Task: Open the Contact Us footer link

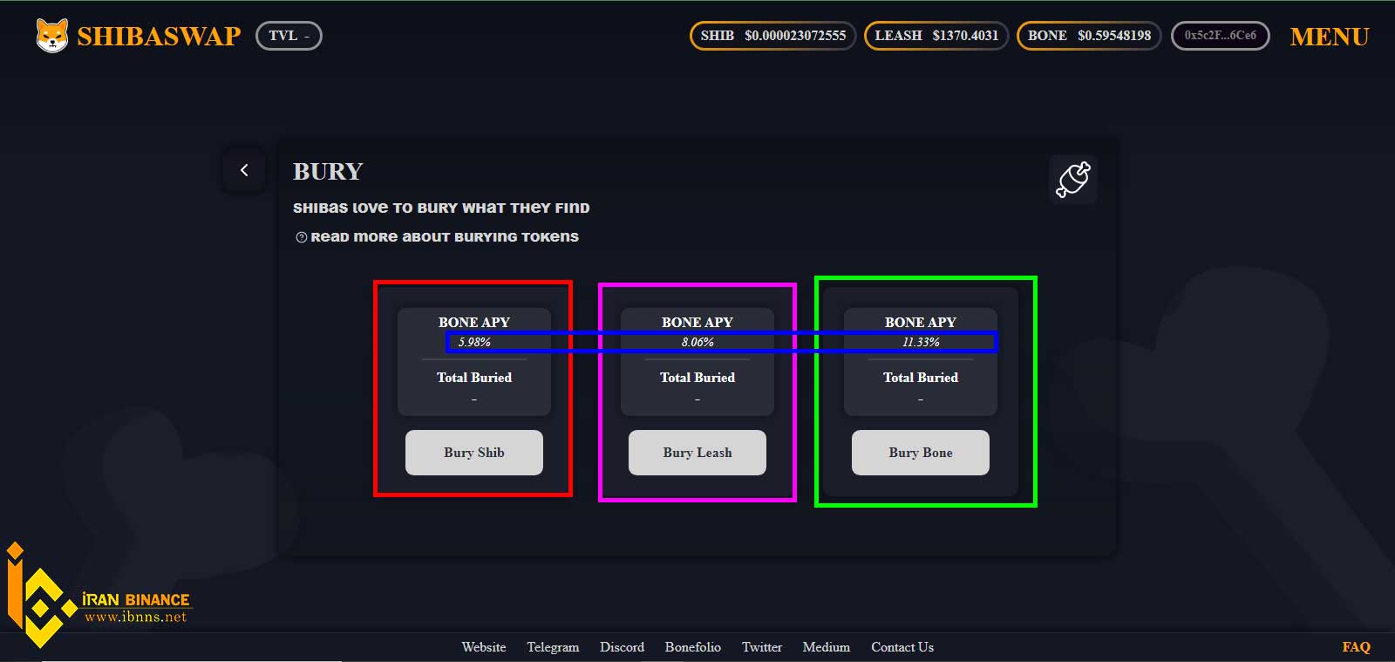Action: tap(902, 647)
